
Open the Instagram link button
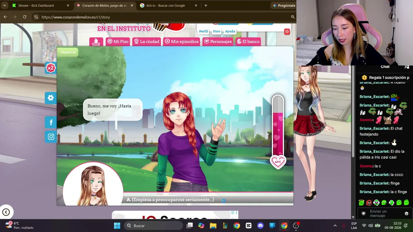click(51, 137)
